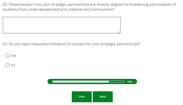The image size is (183, 105).
Task: Select the Yes radio button
Action: pyautogui.click(x=7, y=55)
